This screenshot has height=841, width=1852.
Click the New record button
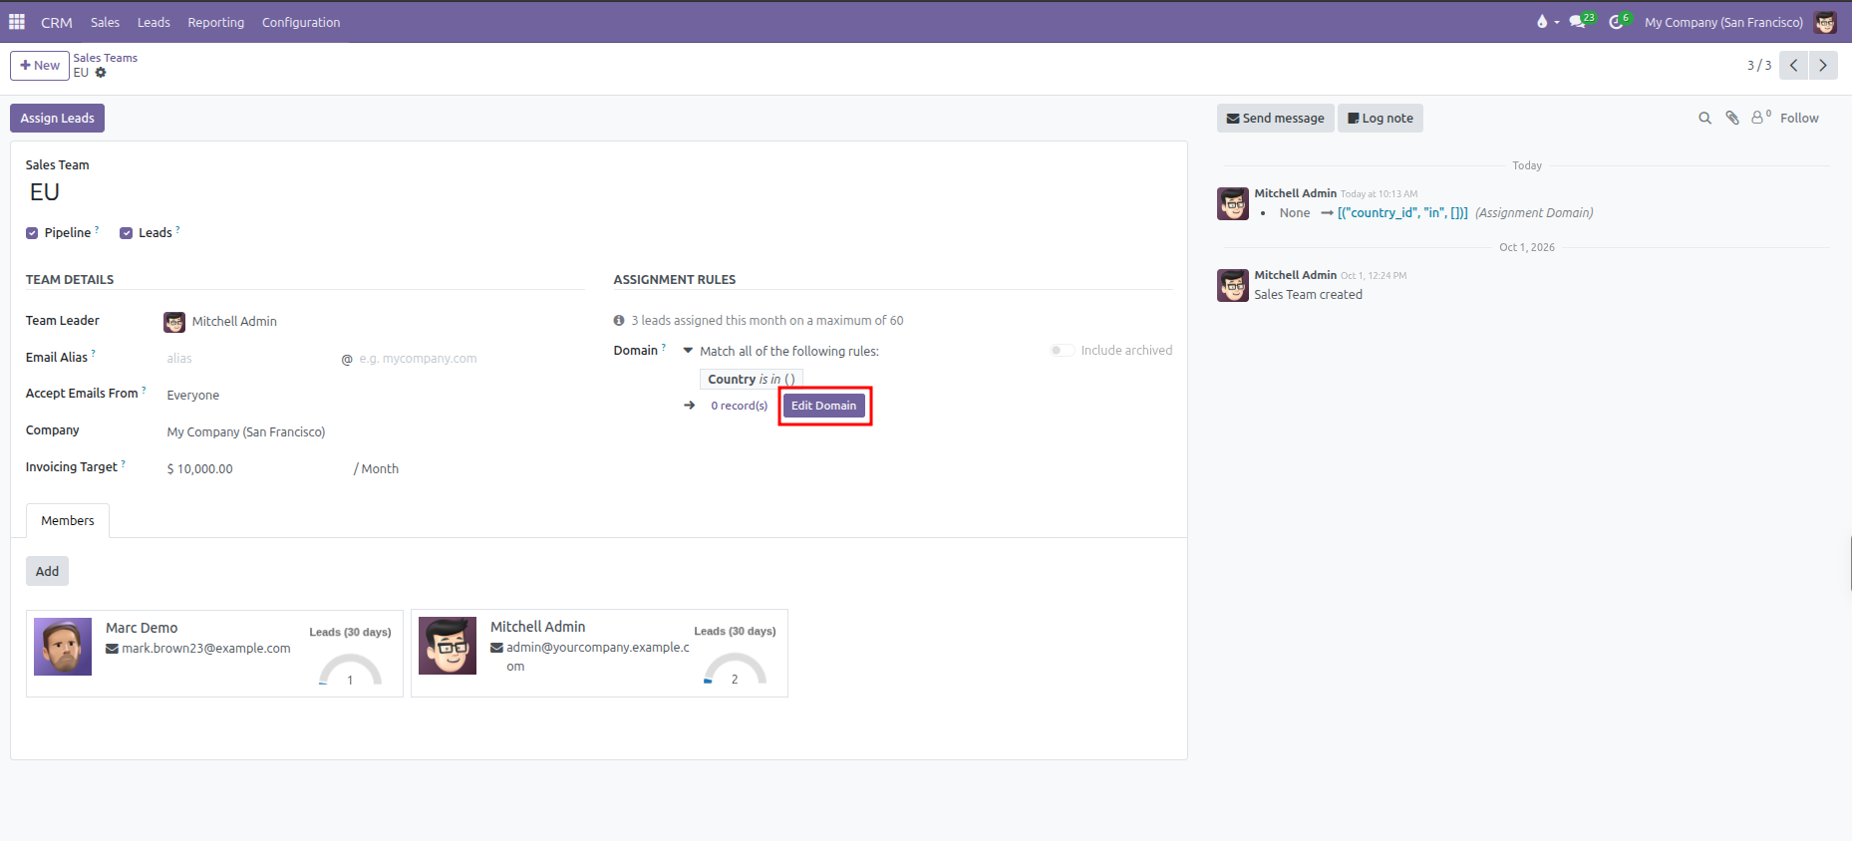pyautogui.click(x=40, y=66)
